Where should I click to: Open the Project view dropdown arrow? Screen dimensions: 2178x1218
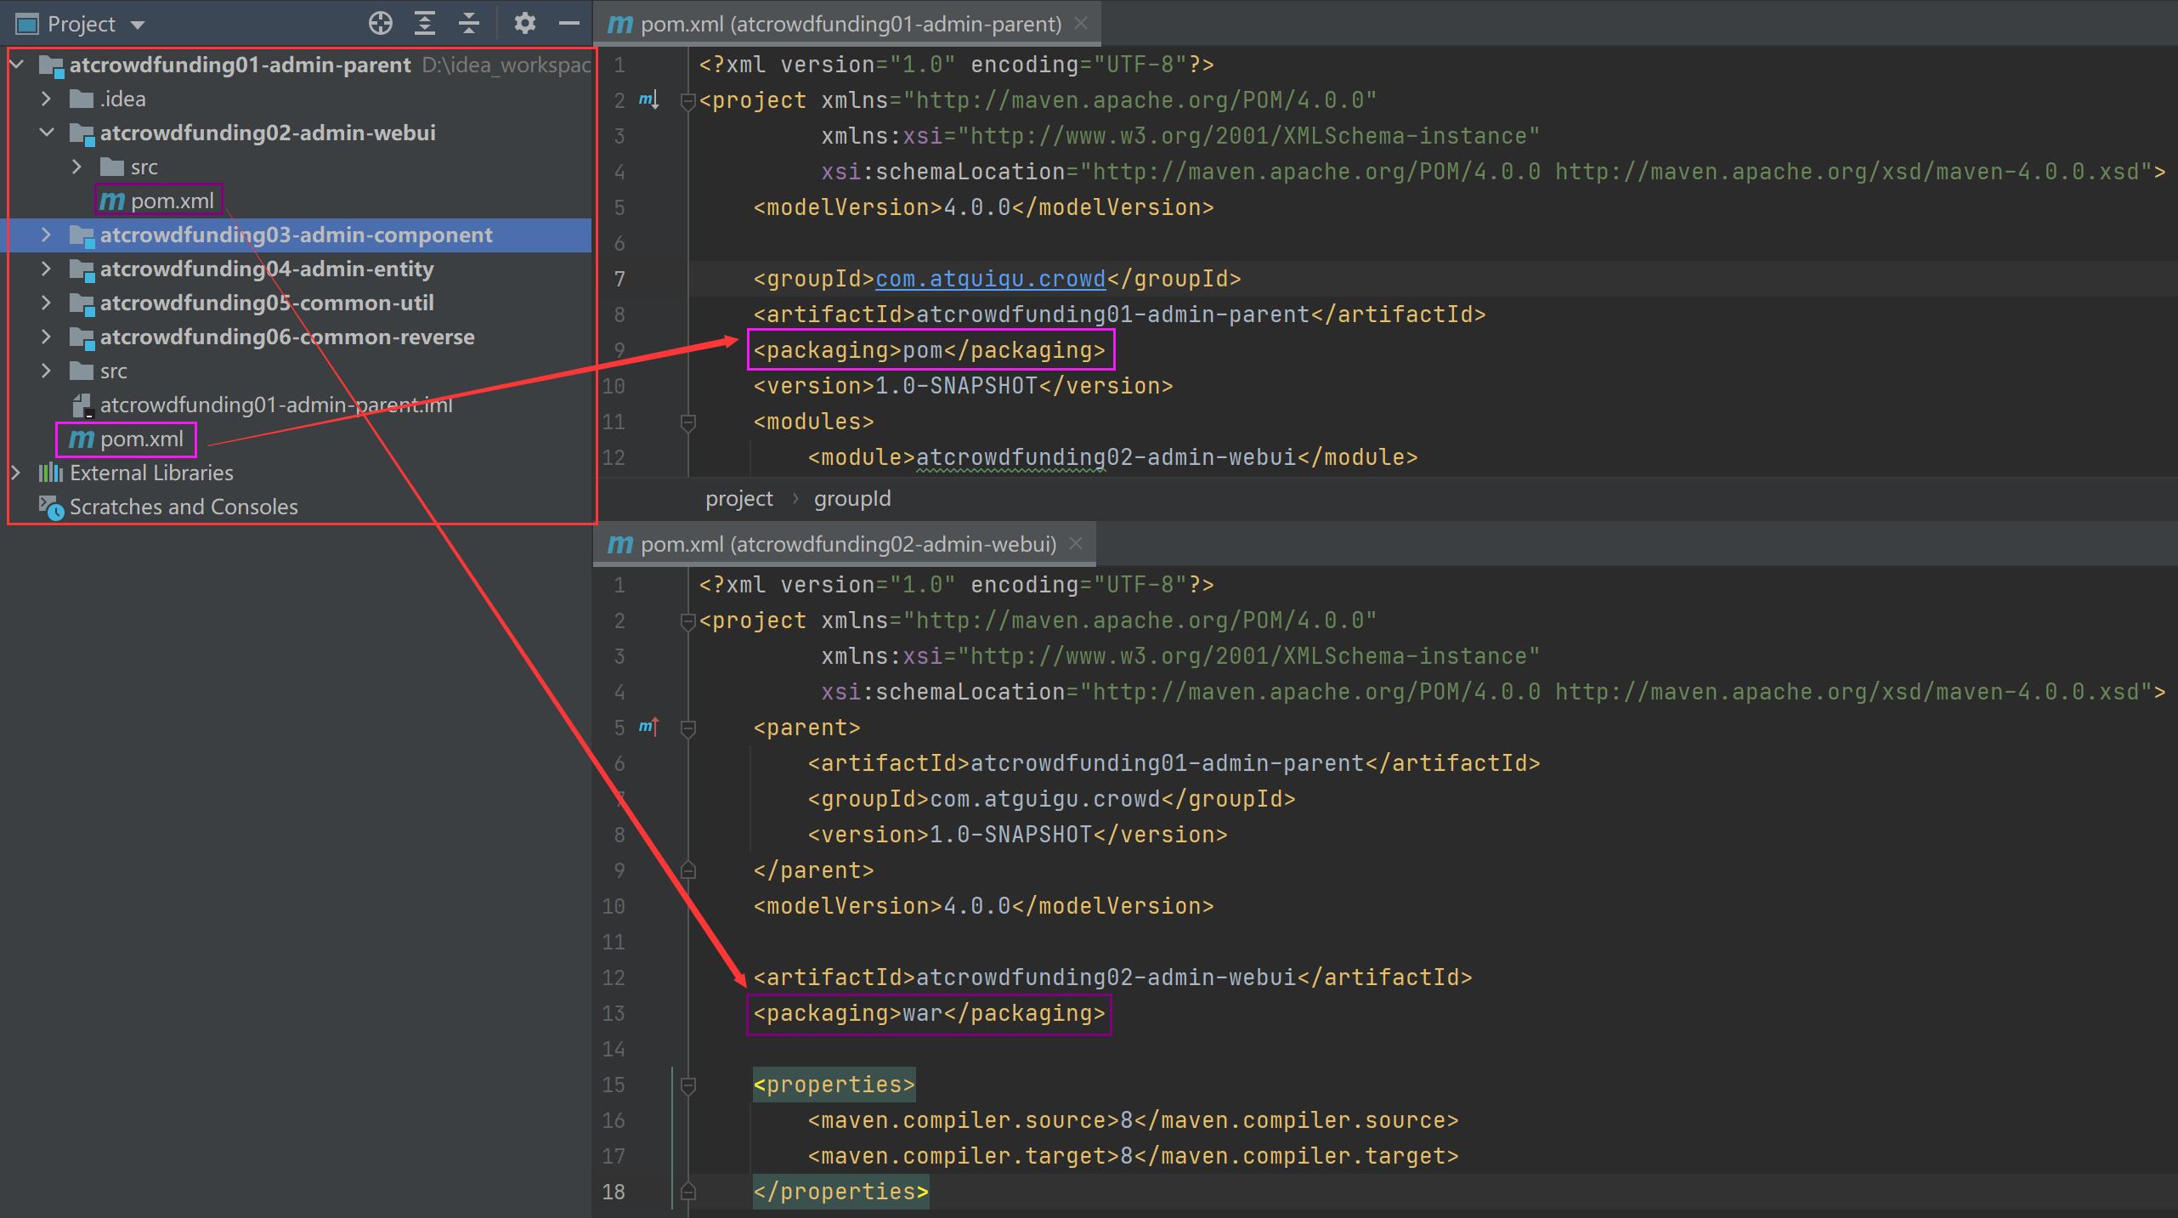138,25
